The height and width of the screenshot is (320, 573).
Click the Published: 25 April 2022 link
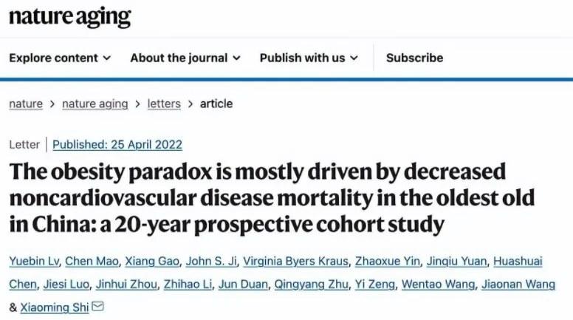(x=117, y=145)
